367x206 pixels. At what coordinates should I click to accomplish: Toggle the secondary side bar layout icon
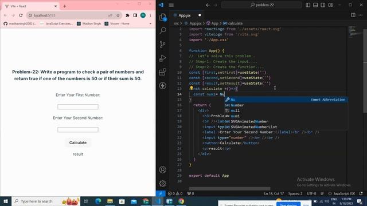pos(323,5)
